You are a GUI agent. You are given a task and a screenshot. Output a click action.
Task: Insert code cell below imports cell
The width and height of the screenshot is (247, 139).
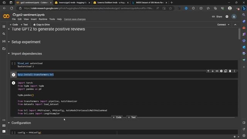117,117
